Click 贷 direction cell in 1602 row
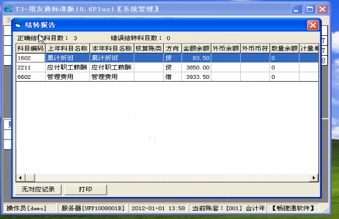The image size is (339, 219). 173,58
